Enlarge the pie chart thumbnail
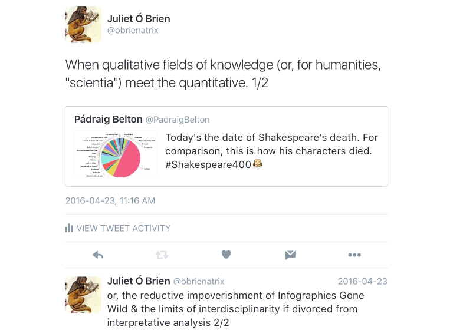The width and height of the screenshot is (453, 330). click(x=116, y=154)
